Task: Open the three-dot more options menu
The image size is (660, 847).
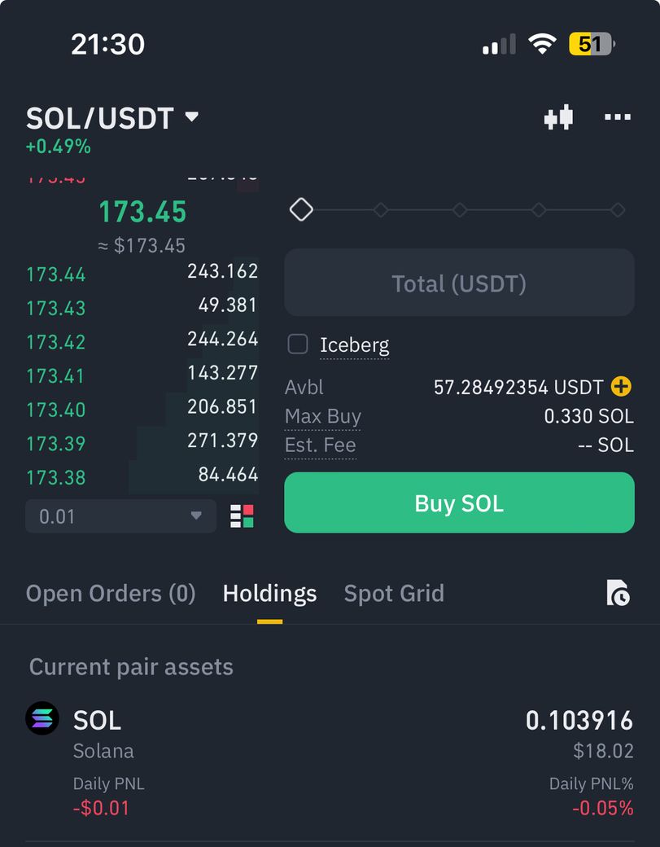Action: 617,118
